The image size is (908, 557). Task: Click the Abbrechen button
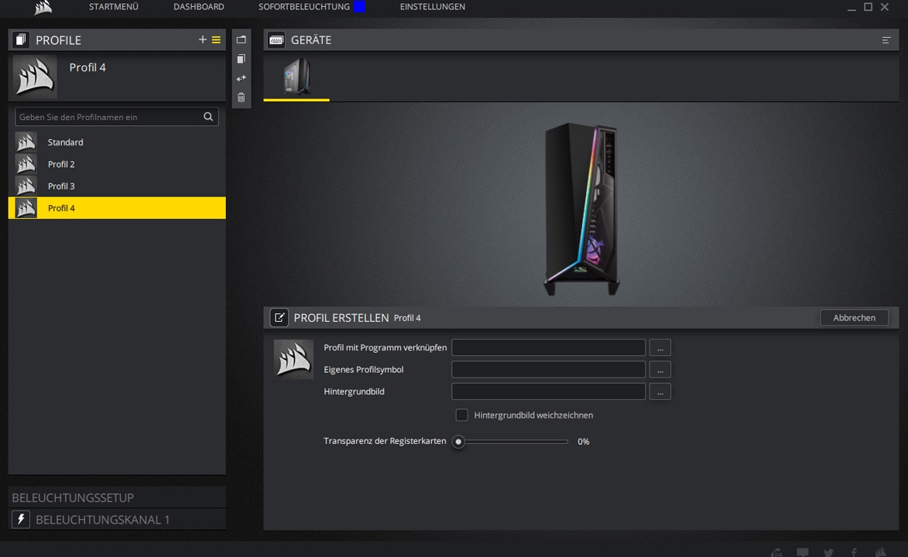point(854,317)
